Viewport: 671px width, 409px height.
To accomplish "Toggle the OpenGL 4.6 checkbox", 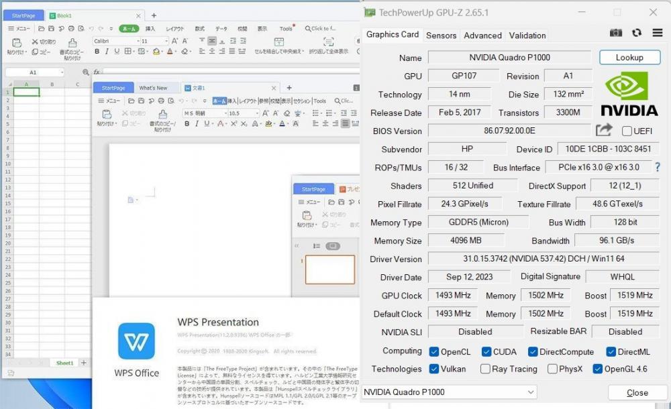I will click(x=597, y=369).
